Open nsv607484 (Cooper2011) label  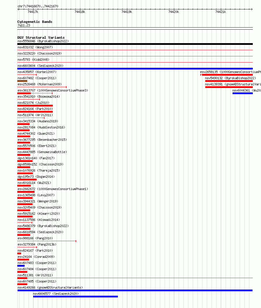pos(37,269)
